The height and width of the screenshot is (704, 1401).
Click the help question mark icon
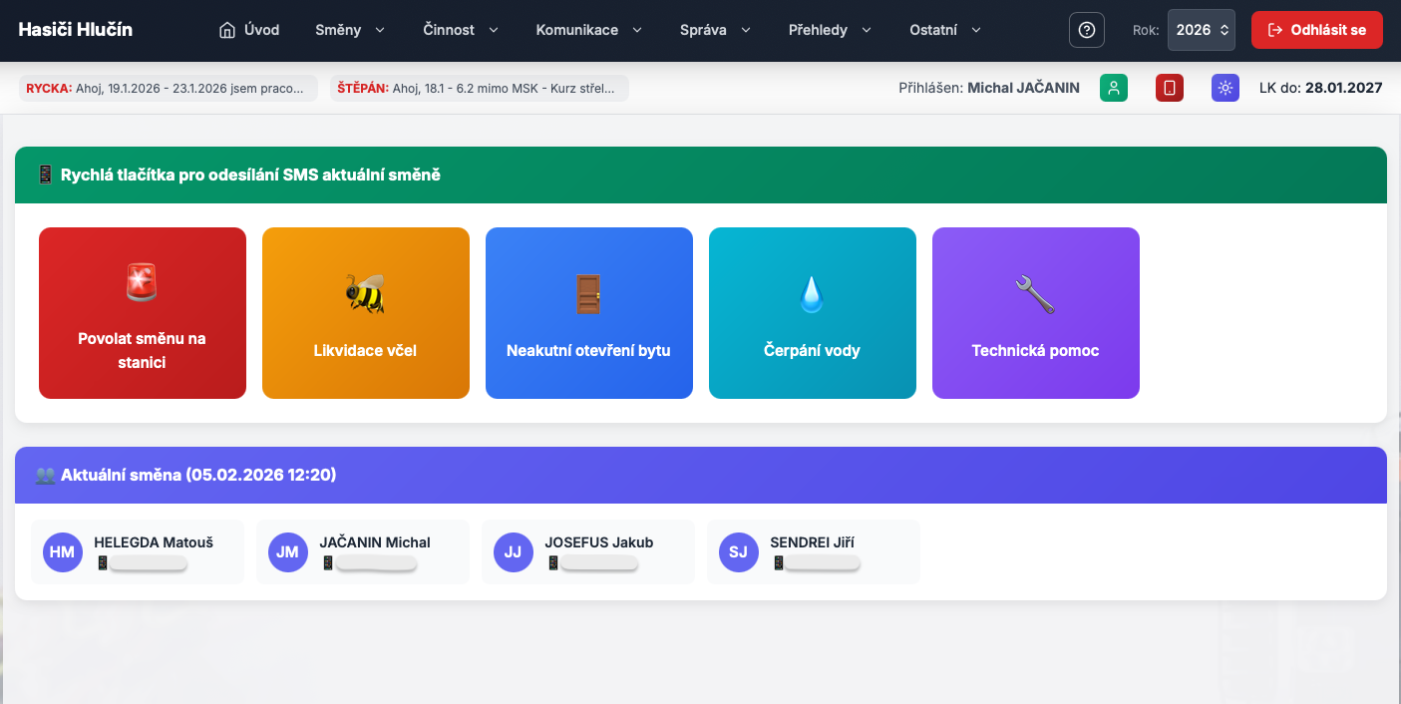(1086, 30)
